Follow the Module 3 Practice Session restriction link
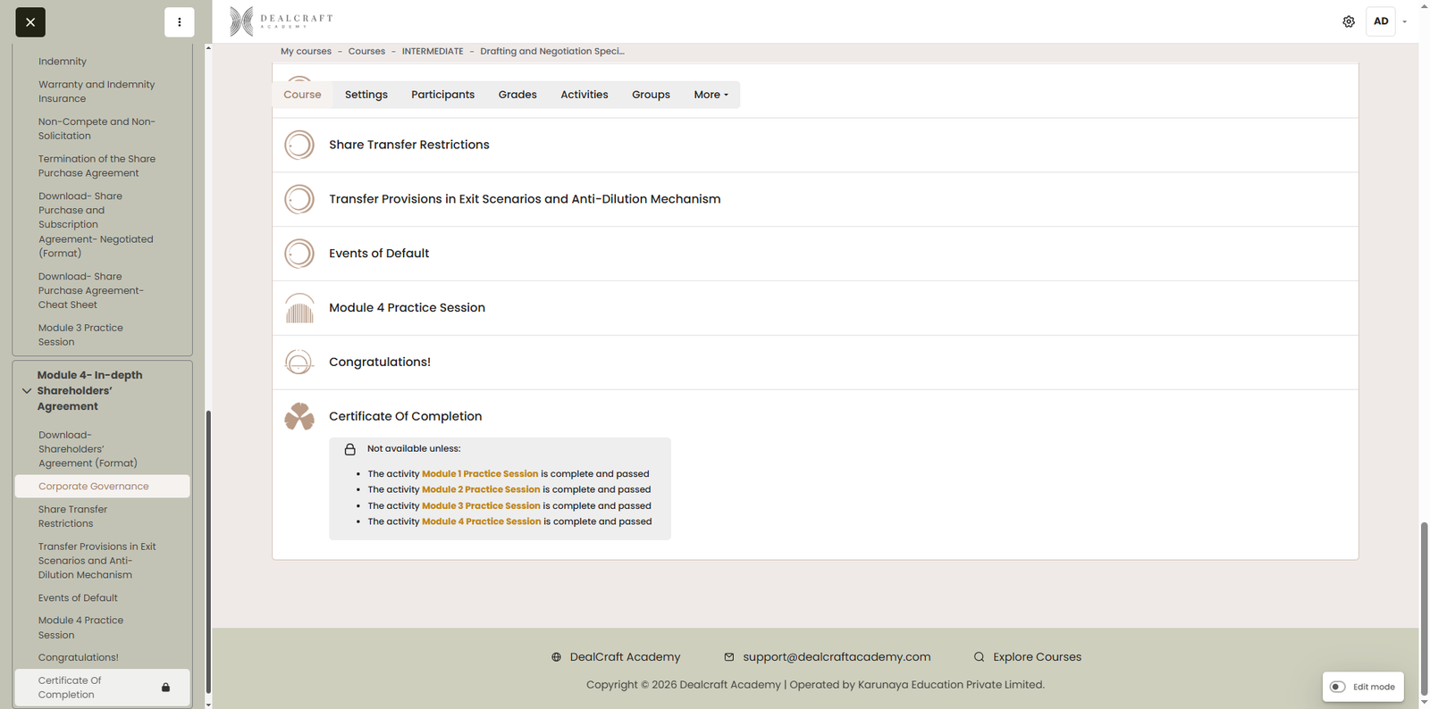Viewport: 1430px width, 709px height. [481, 505]
